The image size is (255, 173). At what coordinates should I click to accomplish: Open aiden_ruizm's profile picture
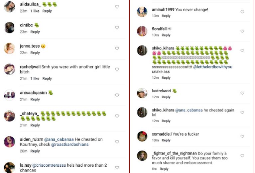point(9,142)
